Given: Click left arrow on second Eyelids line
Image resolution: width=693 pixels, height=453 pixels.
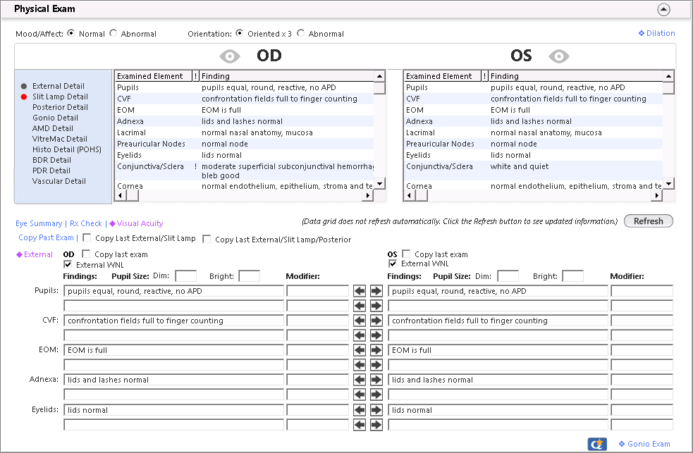Looking at the screenshot, I should click(360, 425).
